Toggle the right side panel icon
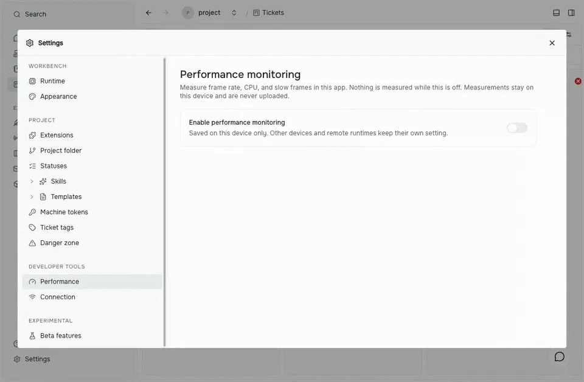Screen dimensions: 584x382 tap(571, 13)
